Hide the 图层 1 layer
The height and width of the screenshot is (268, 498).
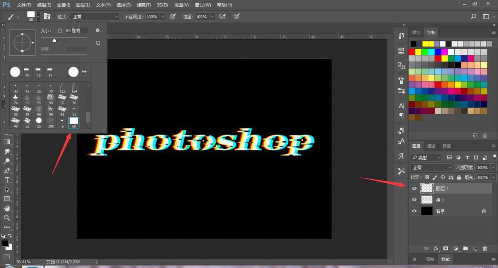[414, 188]
